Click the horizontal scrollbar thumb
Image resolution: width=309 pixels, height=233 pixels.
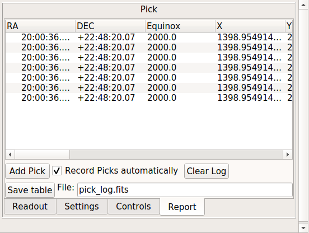[x=42, y=155]
